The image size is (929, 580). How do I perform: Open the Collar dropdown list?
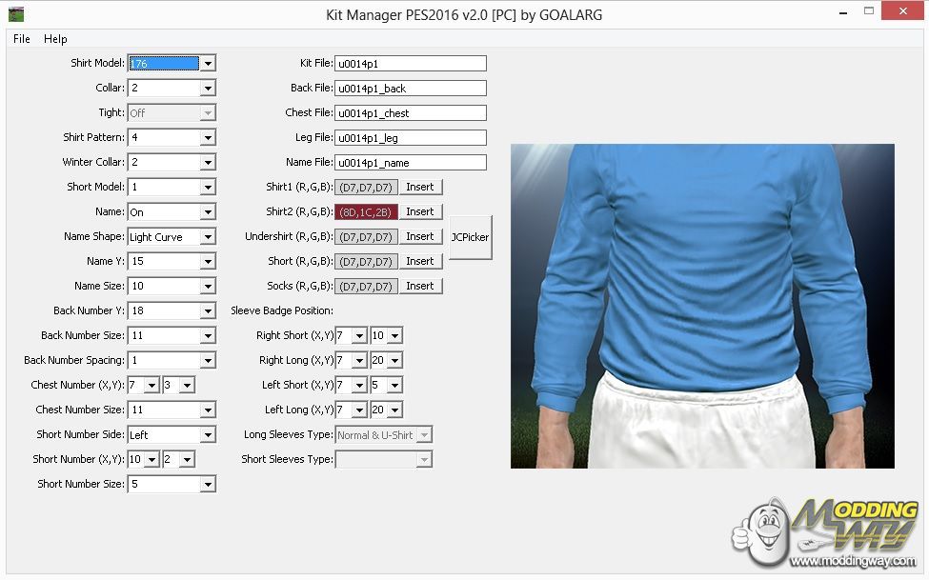(x=208, y=89)
